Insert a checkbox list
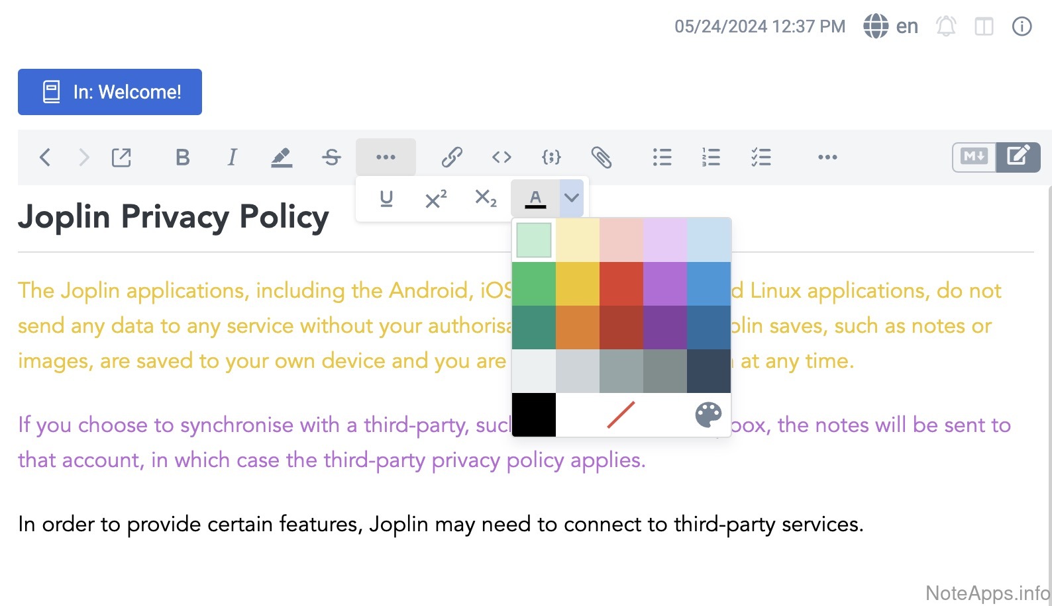Screen dimensions: 1052x606 pos(761,157)
